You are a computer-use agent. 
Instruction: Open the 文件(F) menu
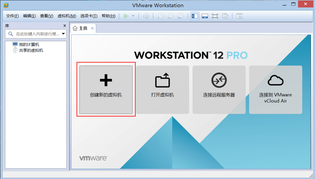tap(12, 16)
